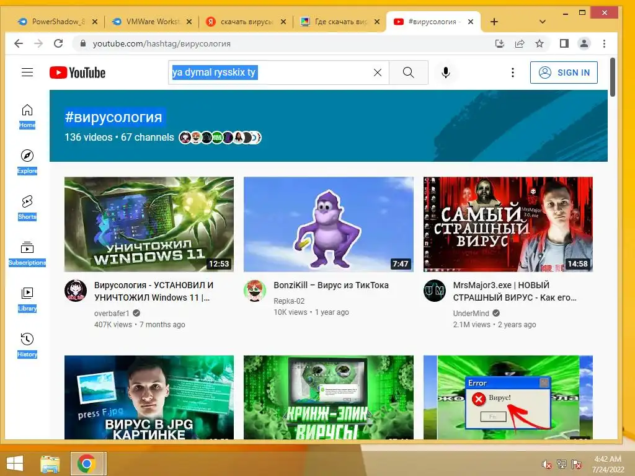
Task: Toggle the Chrome side panel
Action: tap(564, 43)
